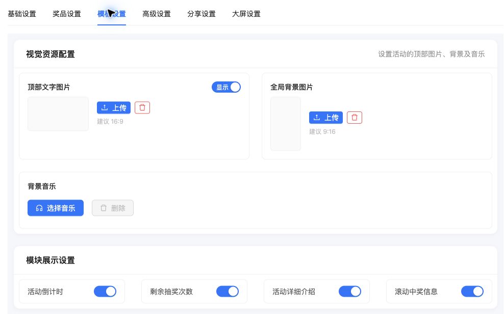Click the 模块展示设置 heading
The image size is (504, 314).
coord(51,260)
